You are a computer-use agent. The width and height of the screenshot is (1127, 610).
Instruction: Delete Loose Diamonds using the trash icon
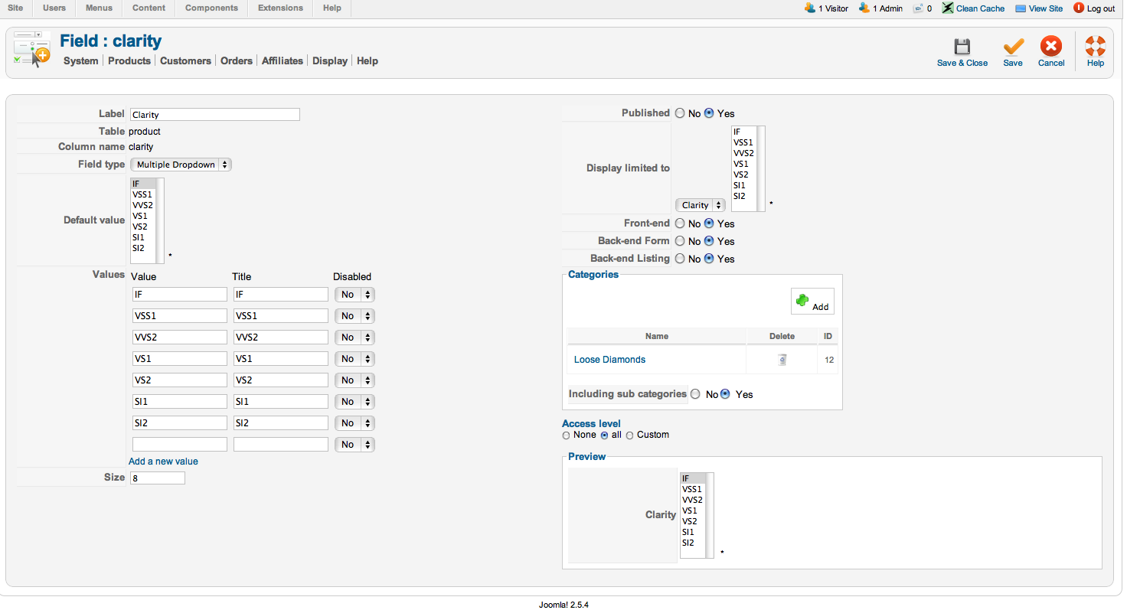coord(782,360)
